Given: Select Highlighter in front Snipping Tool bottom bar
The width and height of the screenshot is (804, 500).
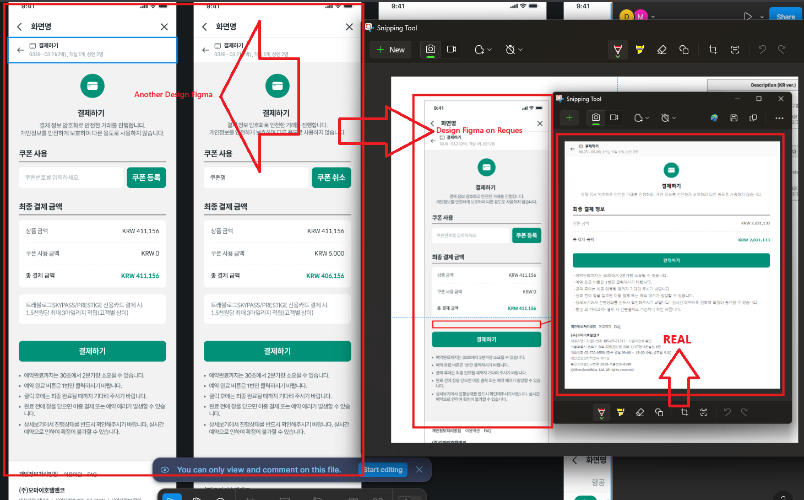Looking at the screenshot, I should (x=621, y=412).
